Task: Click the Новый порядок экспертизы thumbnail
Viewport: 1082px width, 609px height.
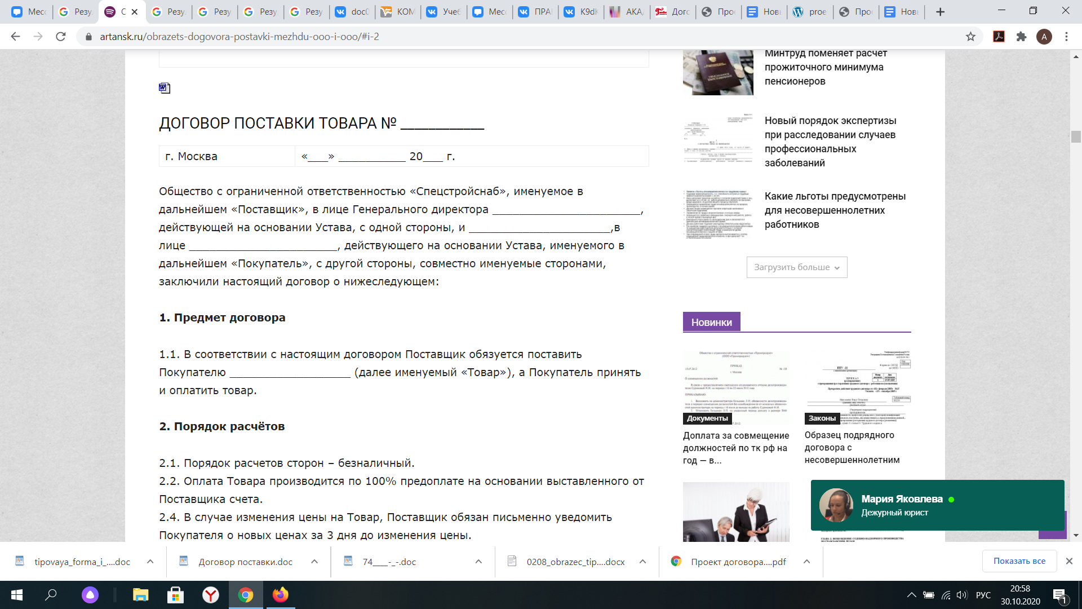Action: pos(718,139)
